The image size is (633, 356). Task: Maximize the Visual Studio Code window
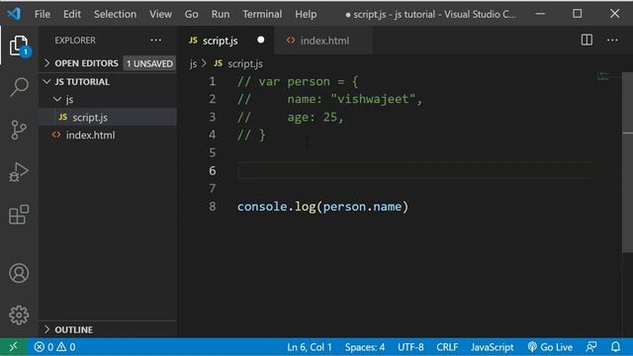tap(578, 14)
